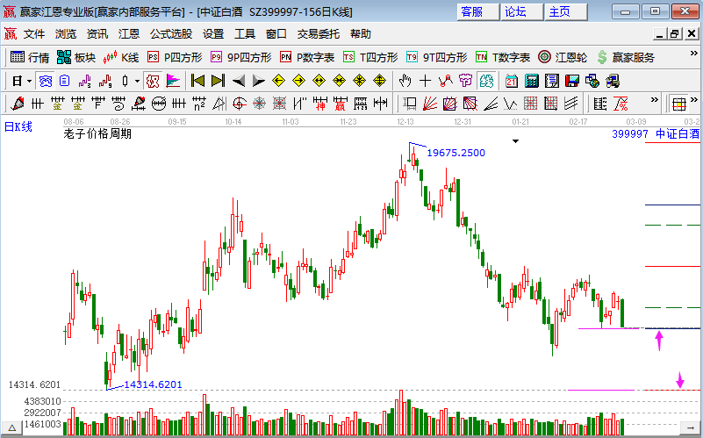Select the 神 lines tool
Viewport: 703px width, 438px height.
(320, 104)
